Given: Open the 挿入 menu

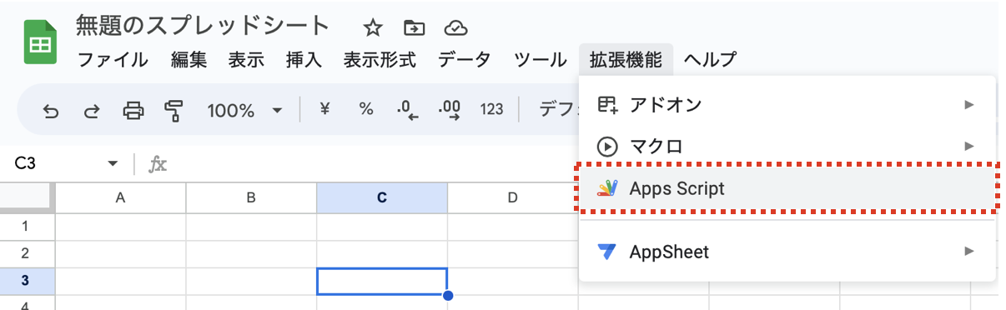Looking at the screenshot, I should point(304,59).
